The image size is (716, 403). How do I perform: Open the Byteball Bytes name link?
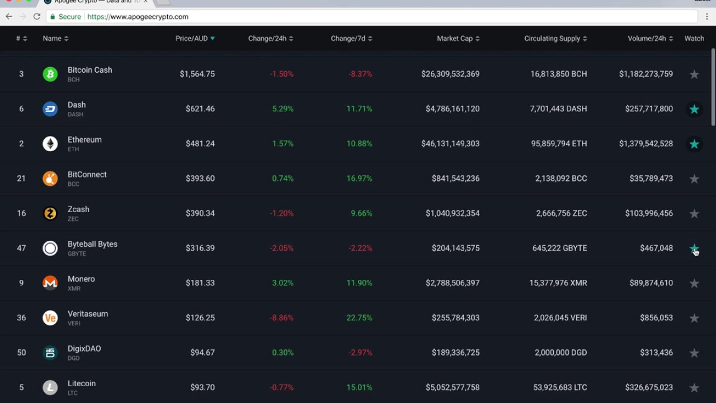pyautogui.click(x=92, y=244)
